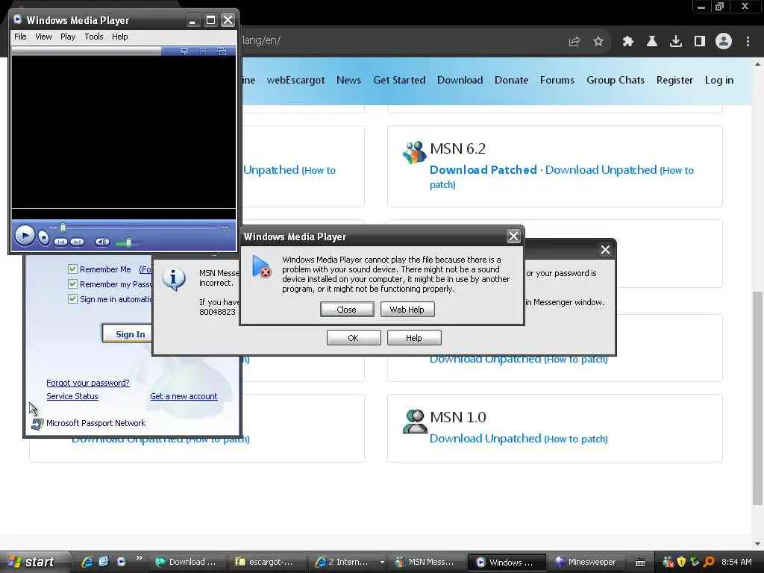This screenshot has height=573, width=764.
Task: Click Get a new account link
Action: click(x=184, y=397)
